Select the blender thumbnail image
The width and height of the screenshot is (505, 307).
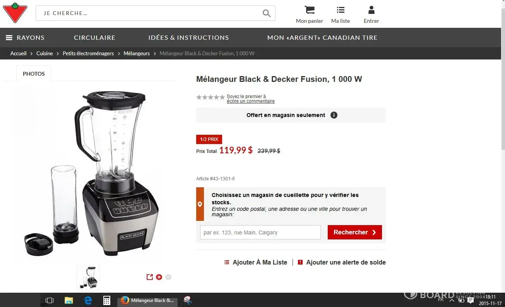coord(88,278)
